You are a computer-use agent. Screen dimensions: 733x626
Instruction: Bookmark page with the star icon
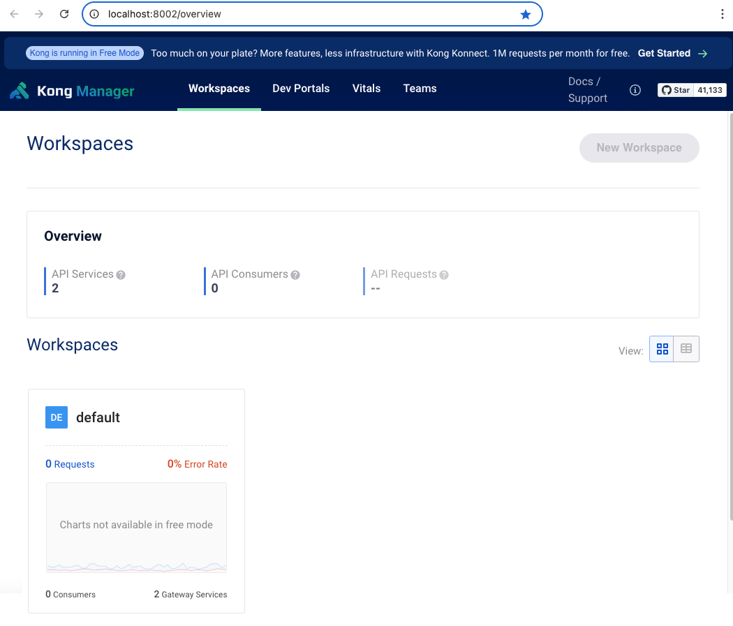coord(526,14)
